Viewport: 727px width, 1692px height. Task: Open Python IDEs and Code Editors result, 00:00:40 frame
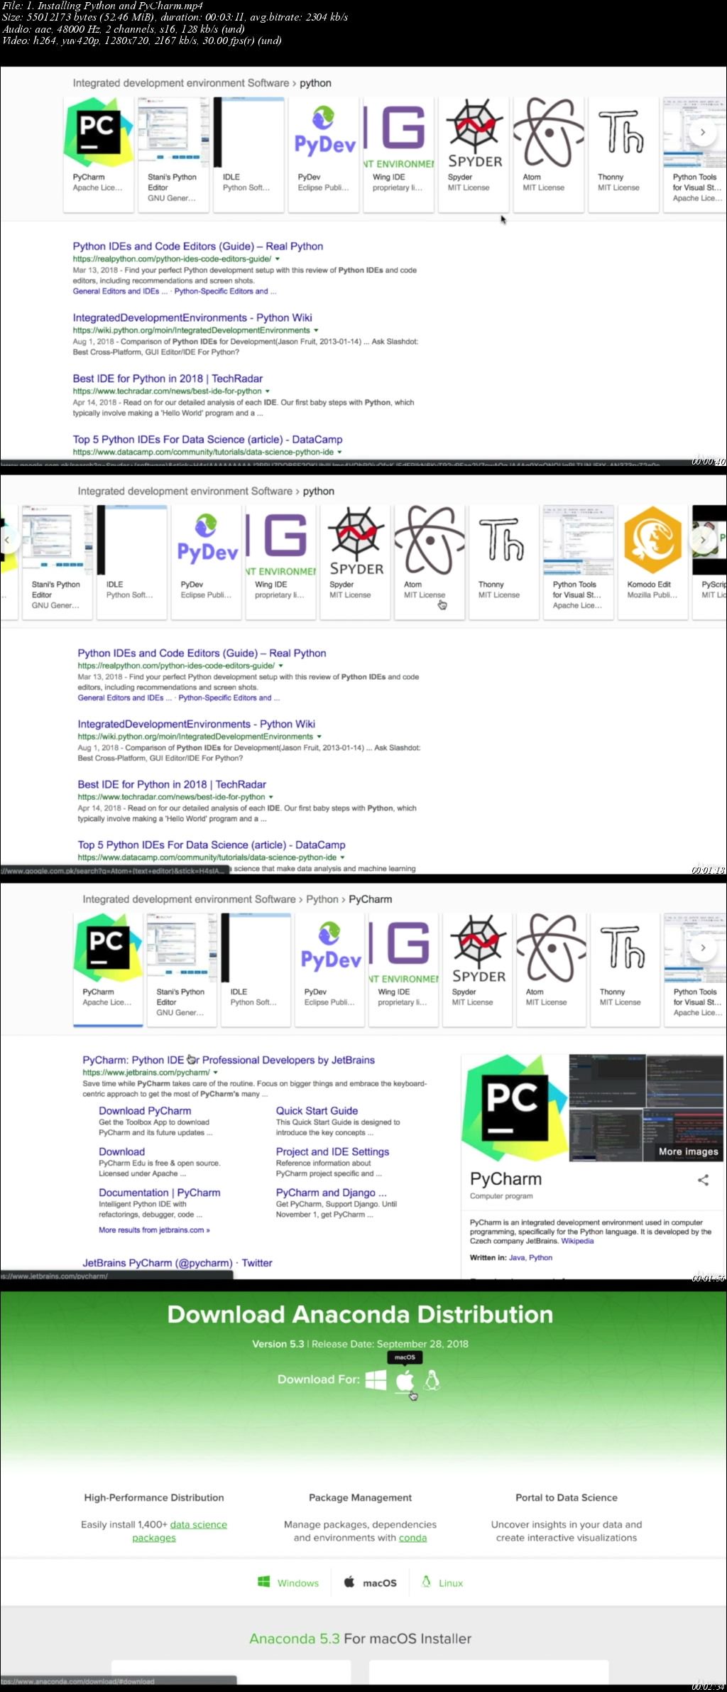[x=198, y=246]
